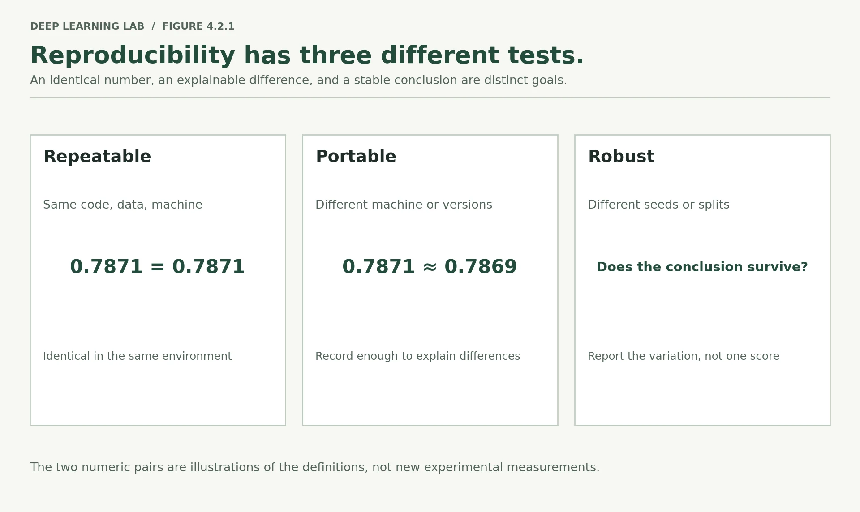
Task: Select the 'Robust' card heading
Action: coord(621,157)
